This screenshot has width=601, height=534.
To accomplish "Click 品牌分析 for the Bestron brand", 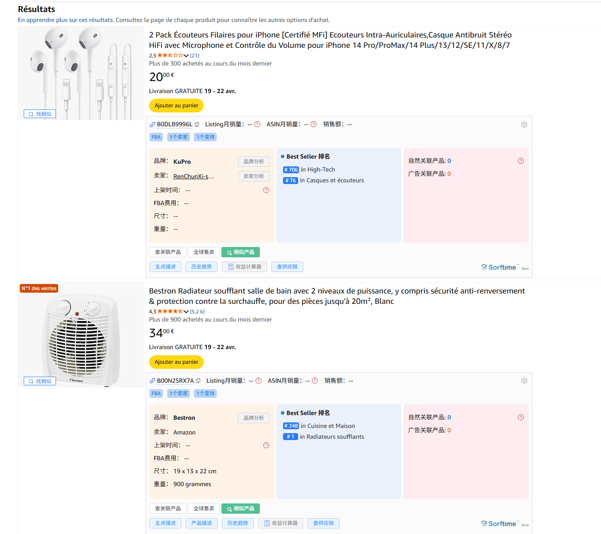I will point(253,418).
